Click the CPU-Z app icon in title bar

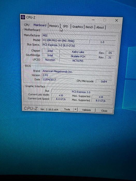(x=23, y=17)
